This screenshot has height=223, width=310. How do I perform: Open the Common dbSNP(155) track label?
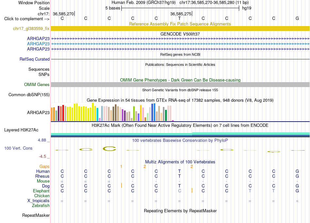[x=29, y=95]
